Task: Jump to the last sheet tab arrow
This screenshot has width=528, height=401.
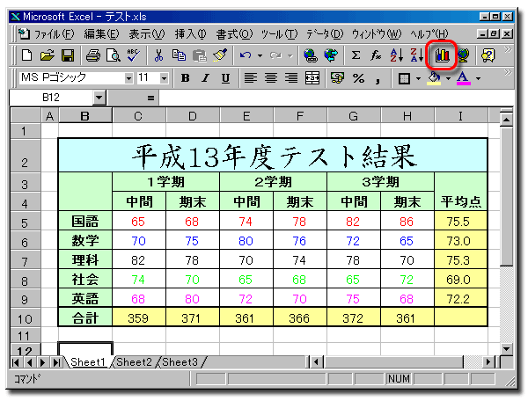Action: (x=56, y=362)
